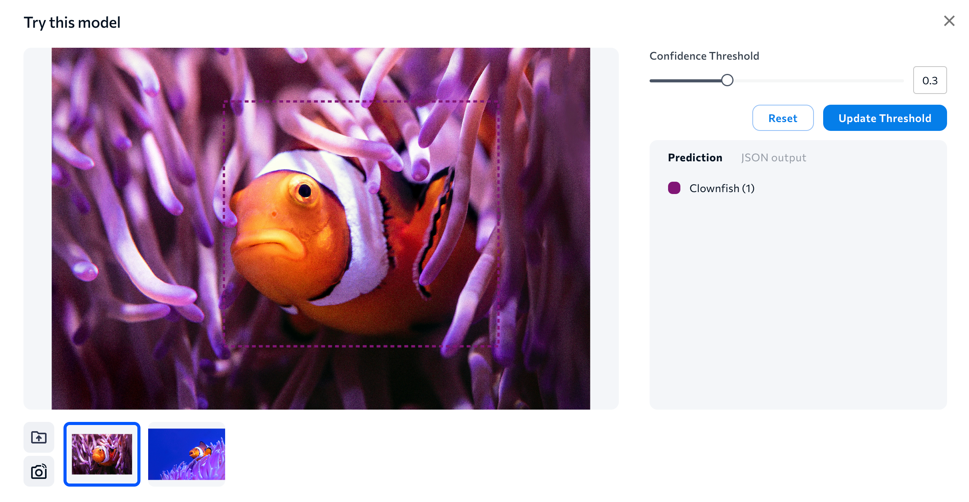Focus the threshold value field showing 0.3

click(930, 80)
